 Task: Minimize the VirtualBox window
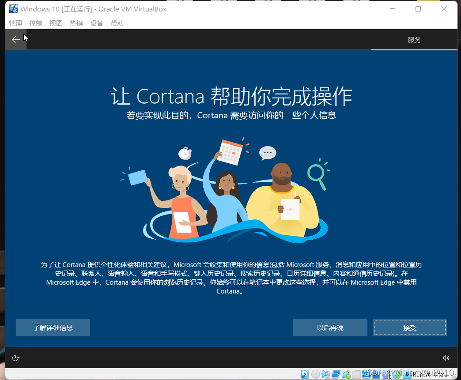393,9
